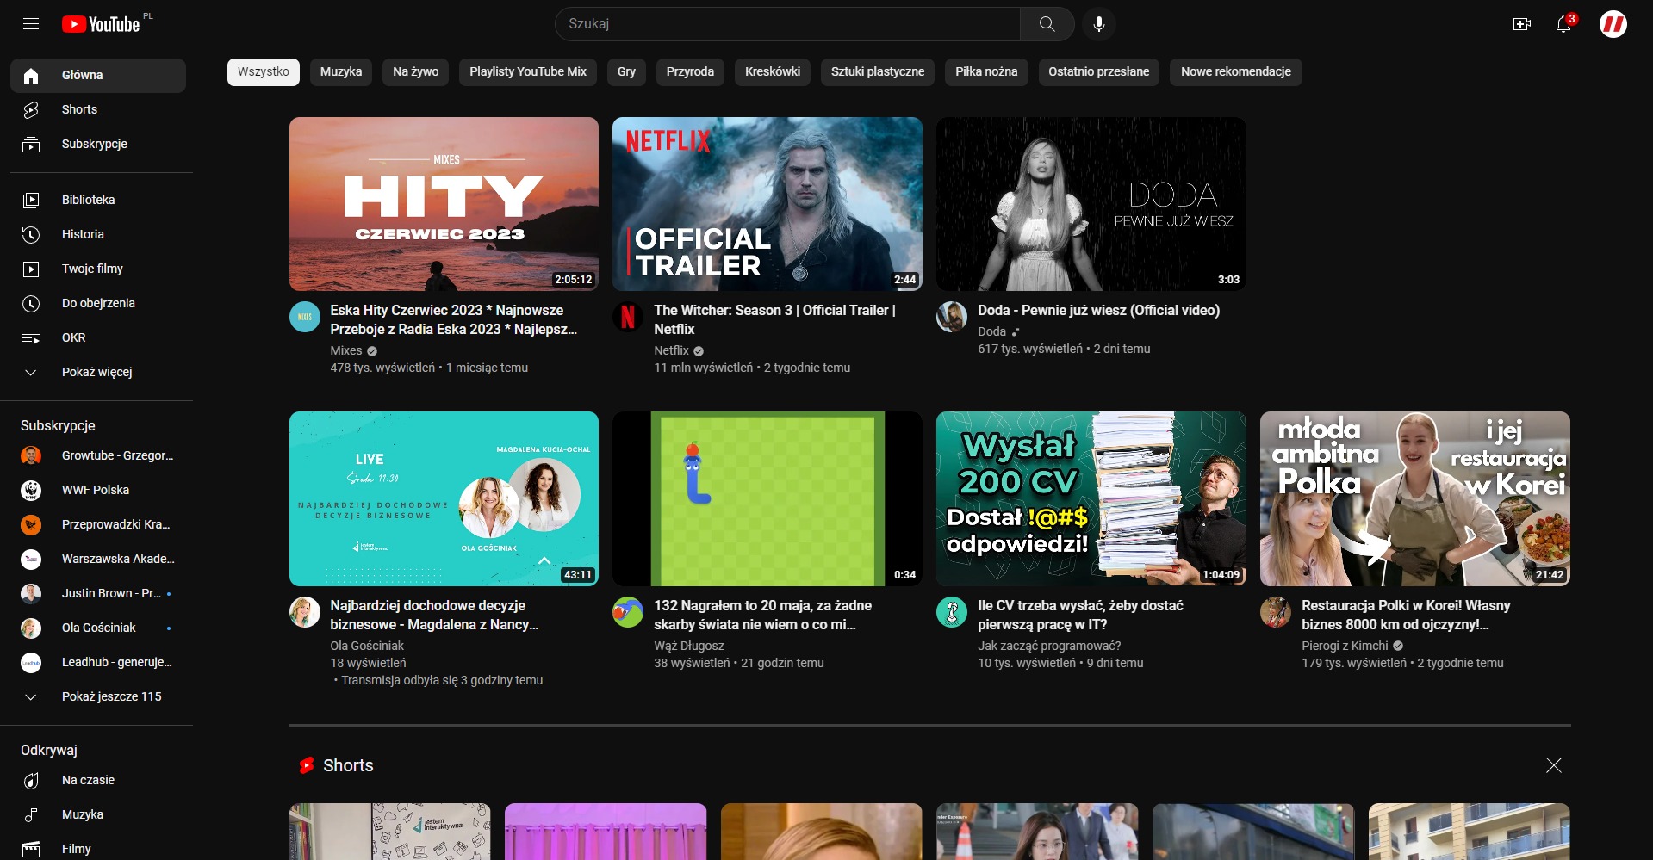Click the search magnifier button
Image resolution: width=1653 pixels, height=860 pixels.
point(1047,24)
